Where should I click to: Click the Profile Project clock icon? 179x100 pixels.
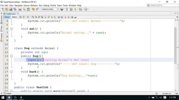(x=86, y=9)
